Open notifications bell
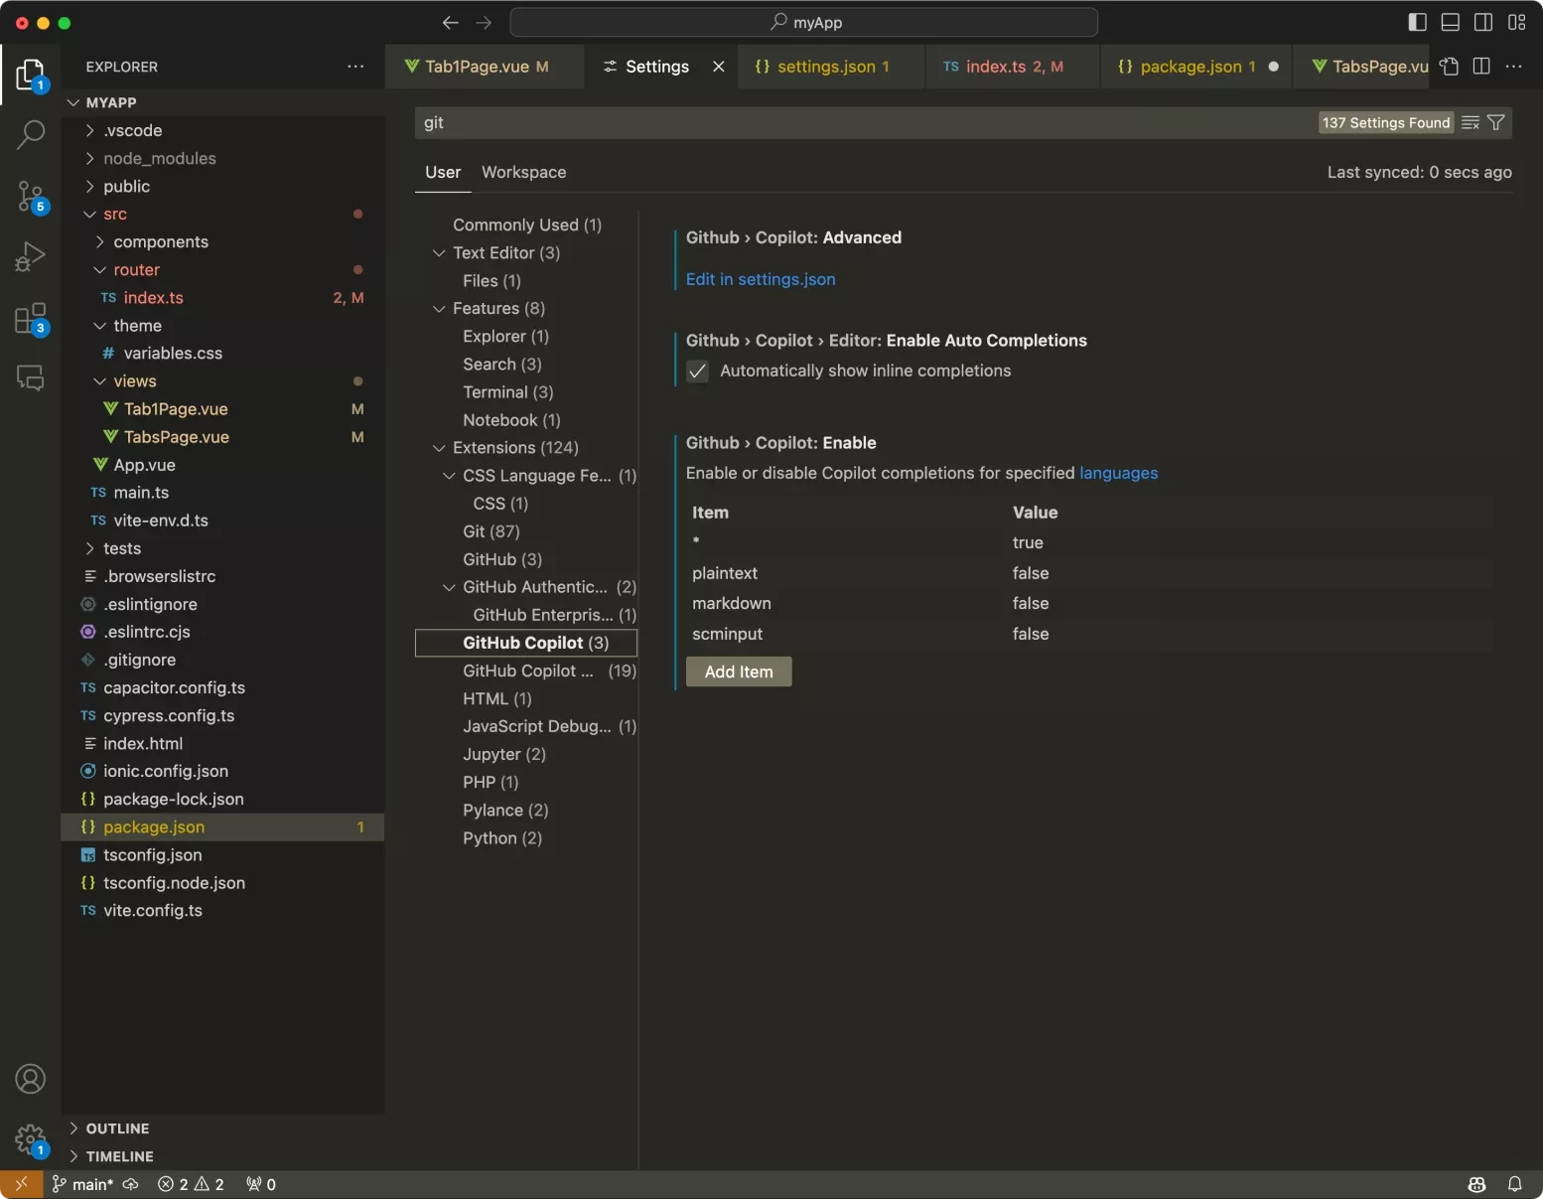1543x1199 pixels. pos(1515,1184)
